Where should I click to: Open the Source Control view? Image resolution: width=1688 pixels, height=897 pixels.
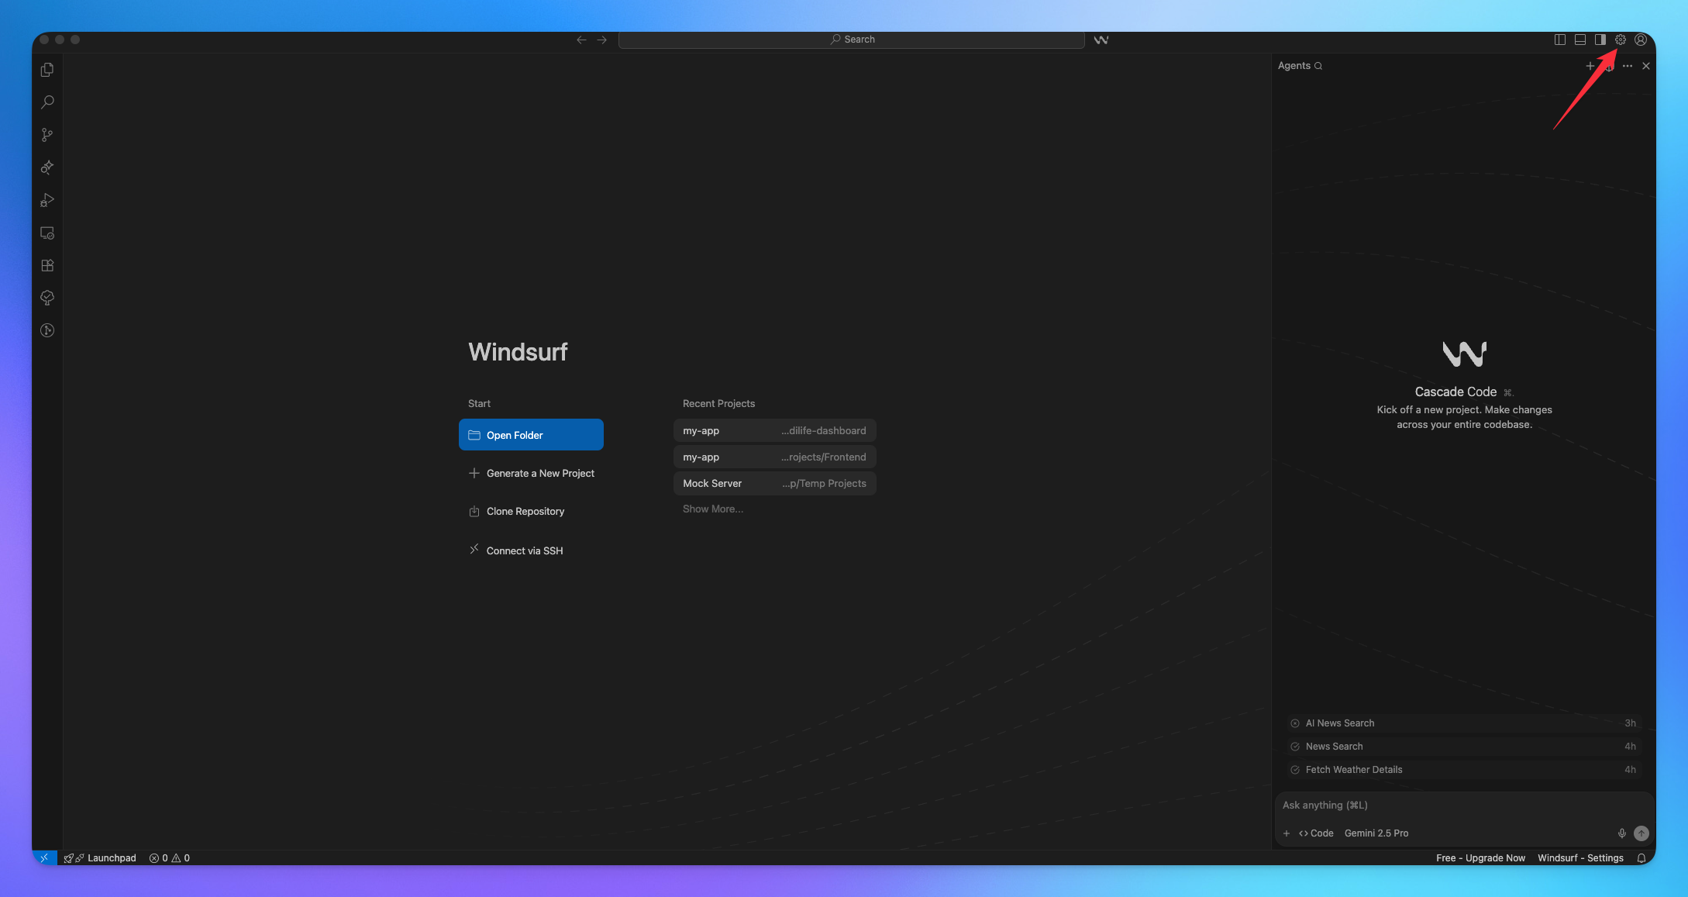coord(47,135)
